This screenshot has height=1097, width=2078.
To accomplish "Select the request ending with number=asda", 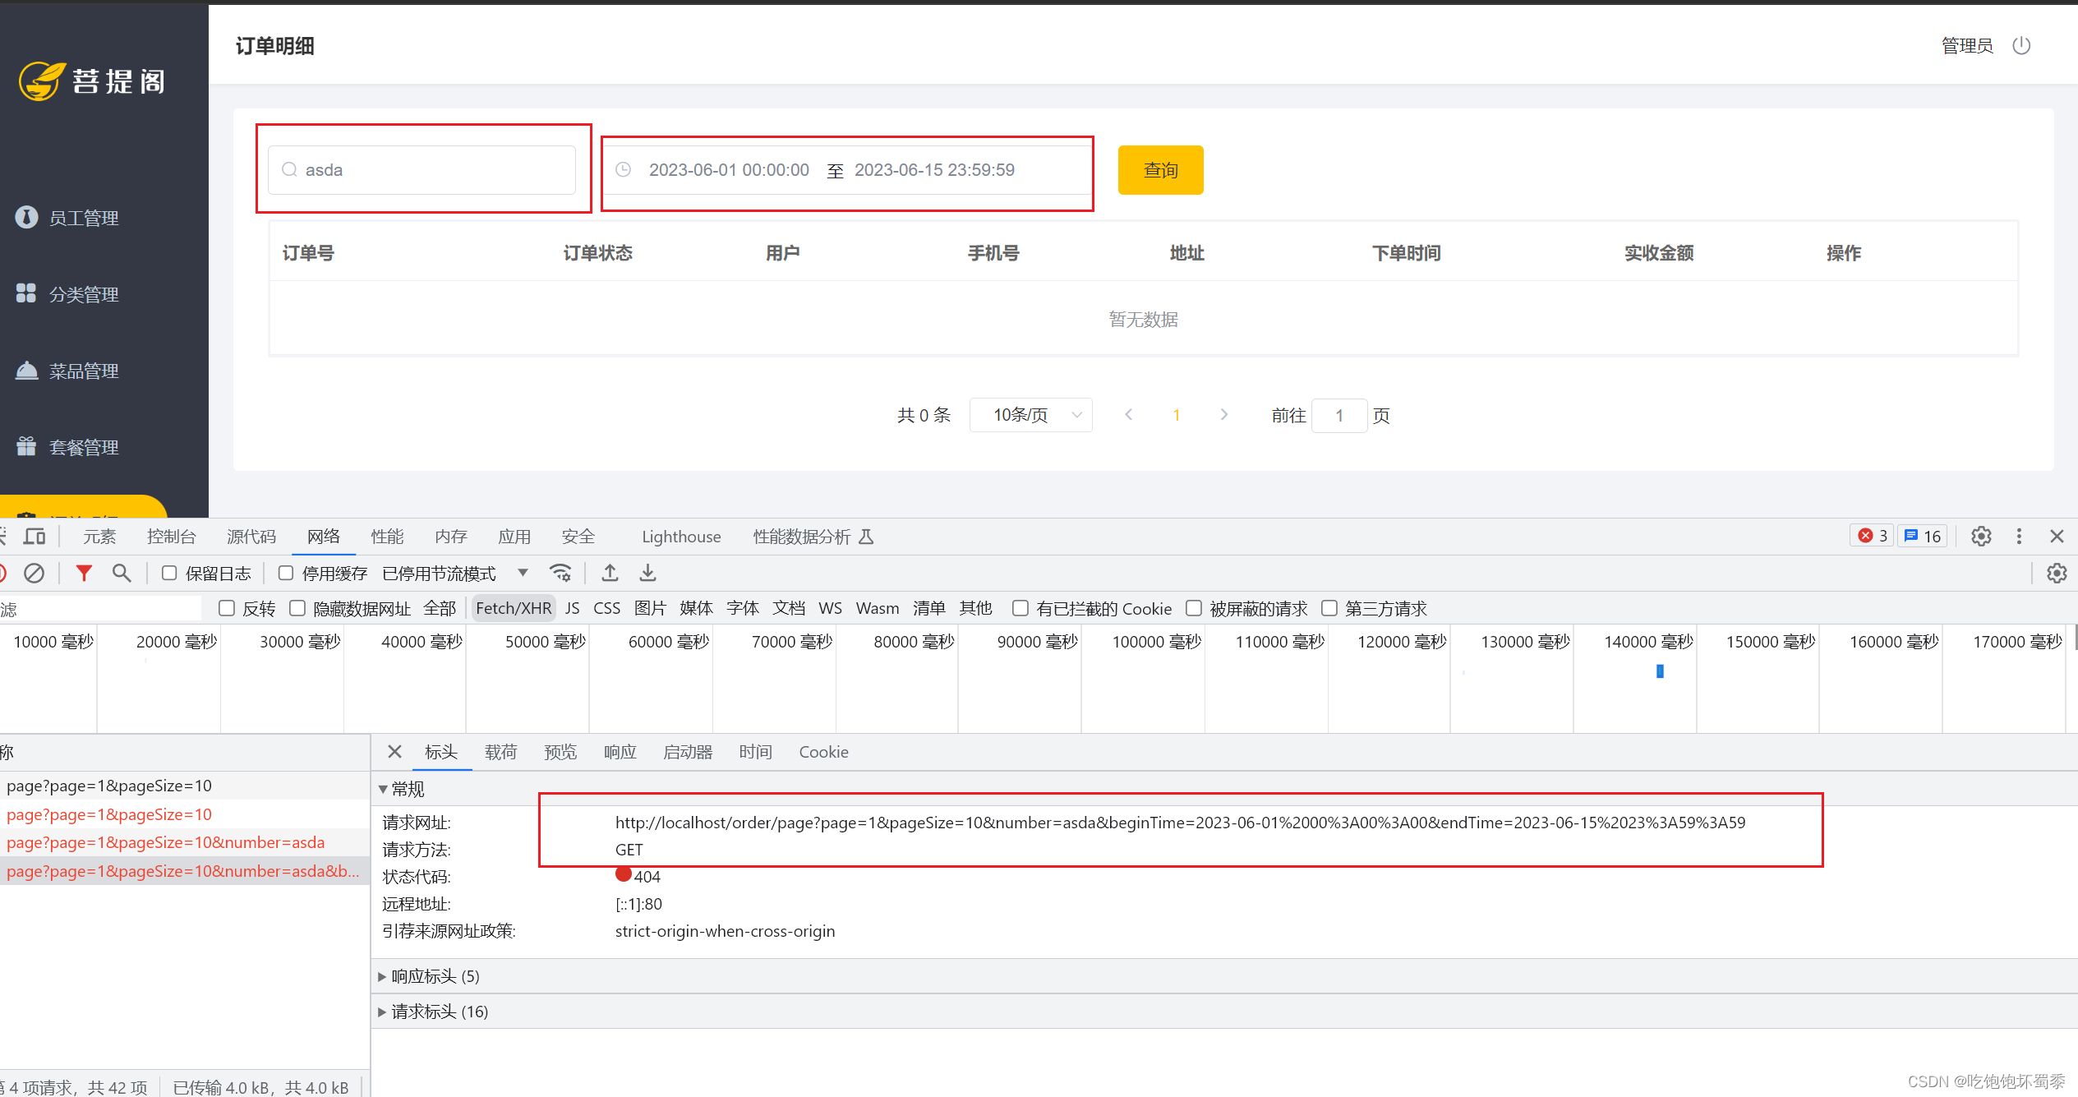I will pos(164,842).
